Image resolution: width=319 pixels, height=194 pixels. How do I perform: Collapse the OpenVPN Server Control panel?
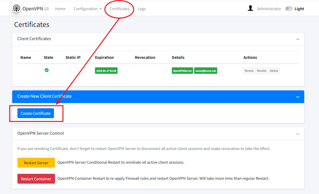coord(297,134)
